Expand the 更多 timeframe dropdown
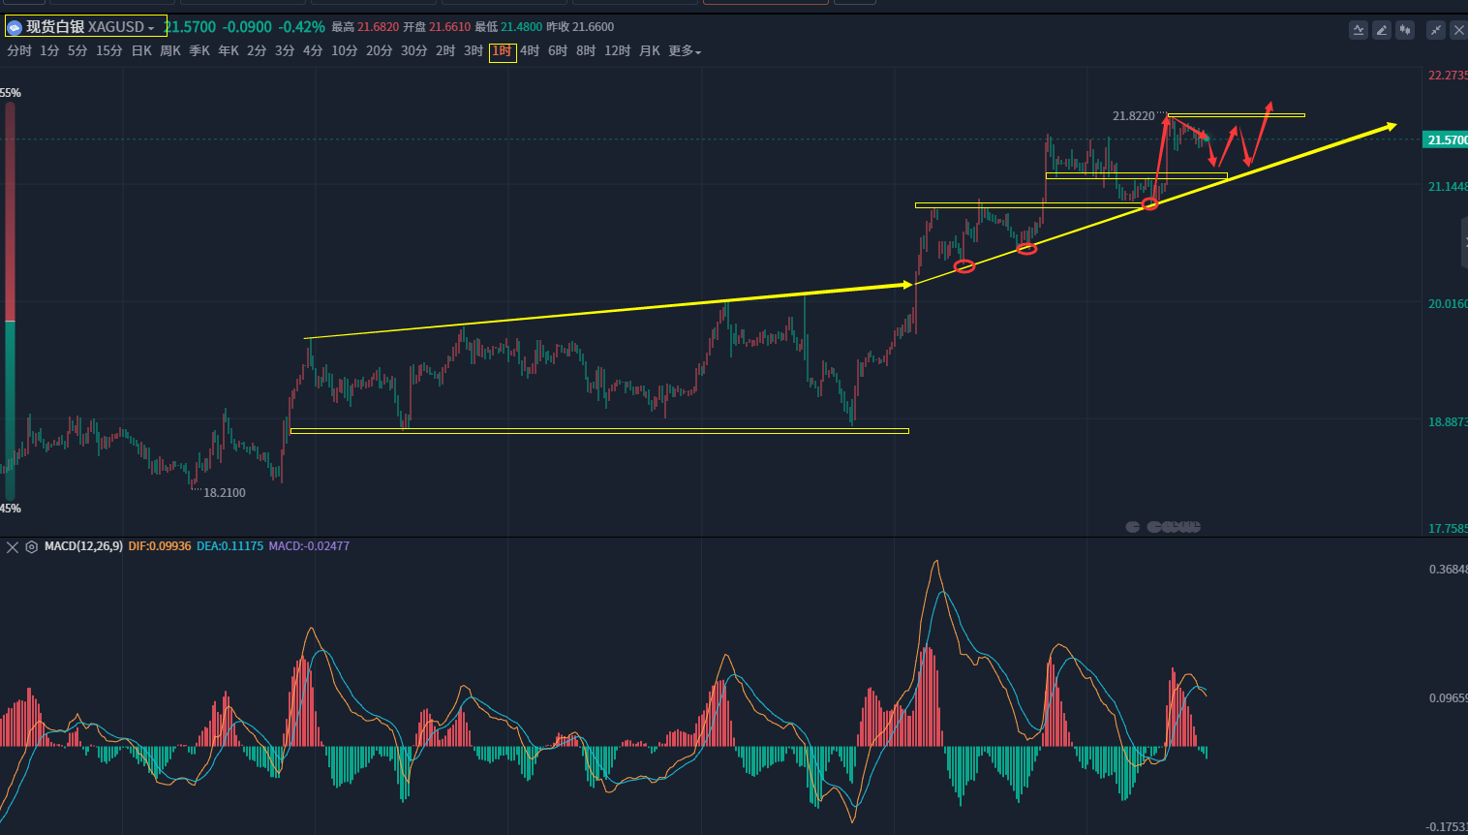Image resolution: width=1468 pixels, height=835 pixels. click(685, 51)
